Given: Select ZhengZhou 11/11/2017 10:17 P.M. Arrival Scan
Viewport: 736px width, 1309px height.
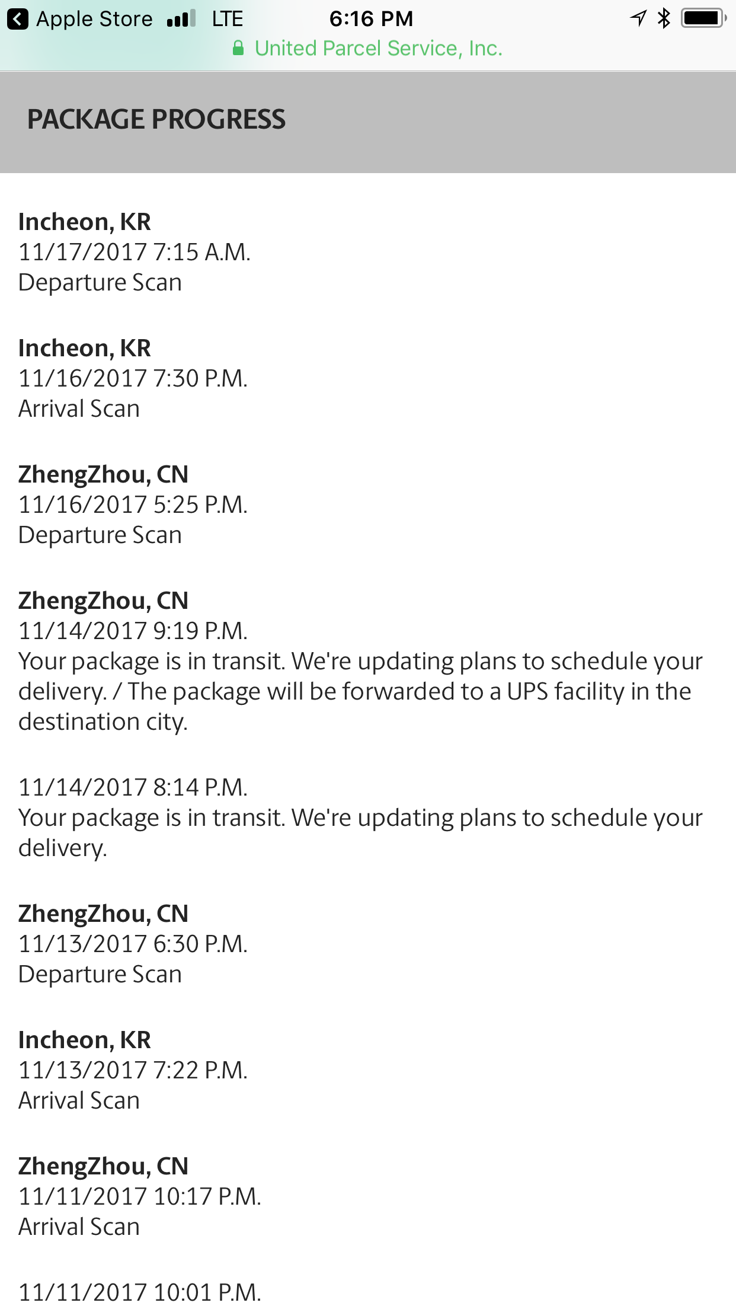Looking at the screenshot, I should [140, 1196].
